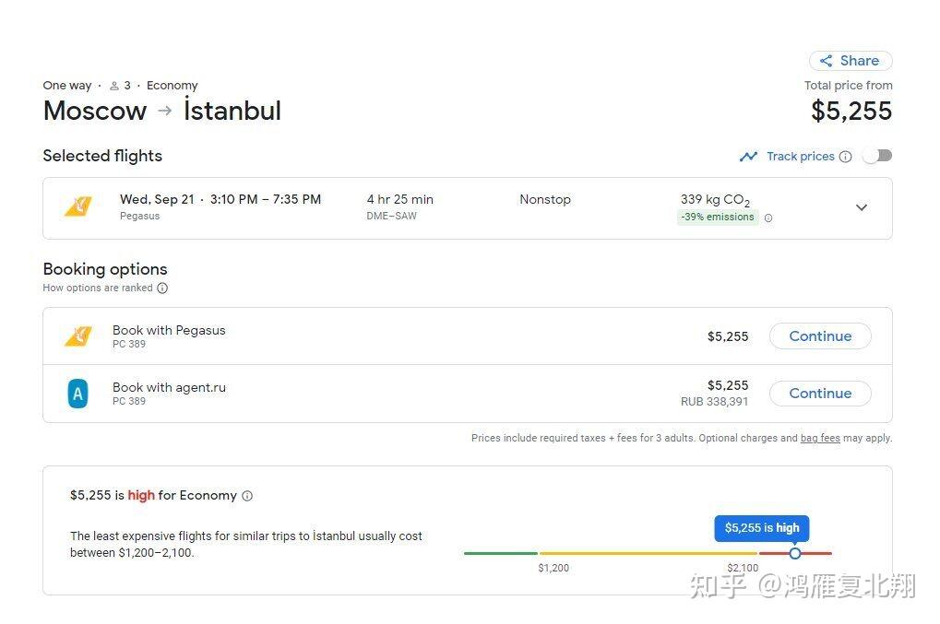The height and width of the screenshot is (624, 940).
Task: Click the Track prices info icon
Action: (845, 157)
